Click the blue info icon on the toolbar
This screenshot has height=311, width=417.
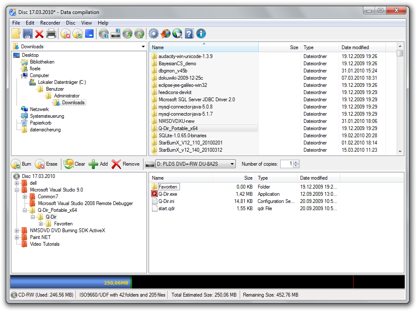[200, 33]
